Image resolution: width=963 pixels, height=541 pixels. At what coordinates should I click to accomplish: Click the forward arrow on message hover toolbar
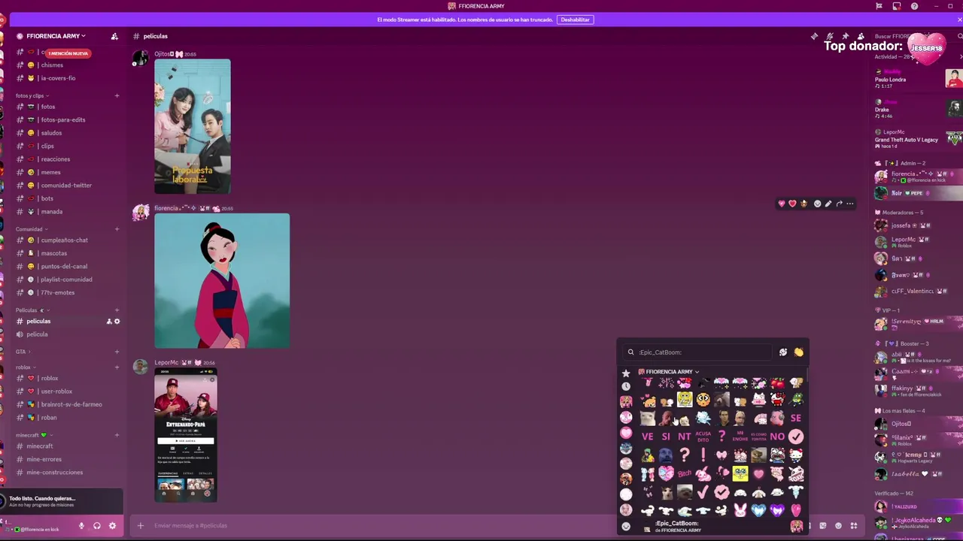[x=839, y=204]
